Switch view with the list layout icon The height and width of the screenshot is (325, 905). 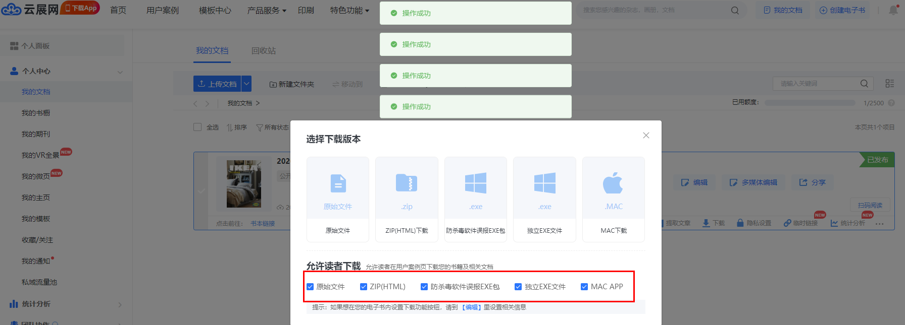coord(889,84)
